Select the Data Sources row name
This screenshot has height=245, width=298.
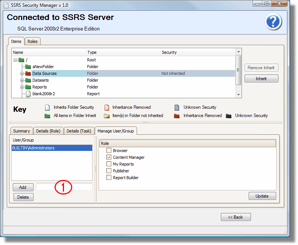pos(44,73)
